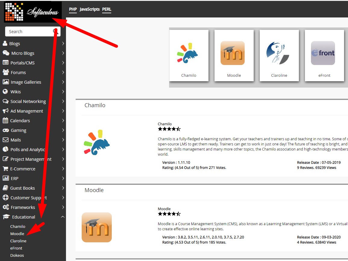Click the Project Management edit icon

[x=5, y=159]
